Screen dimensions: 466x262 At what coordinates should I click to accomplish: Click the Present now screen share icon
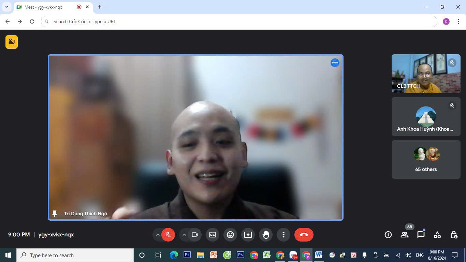tap(248, 235)
